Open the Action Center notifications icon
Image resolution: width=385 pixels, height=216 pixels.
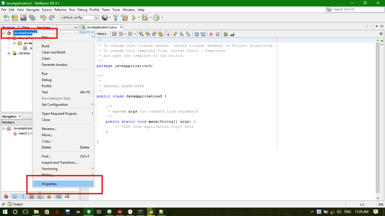(x=376, y=212)
